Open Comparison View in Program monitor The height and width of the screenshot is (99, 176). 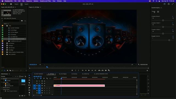click(x=109, y=70)
